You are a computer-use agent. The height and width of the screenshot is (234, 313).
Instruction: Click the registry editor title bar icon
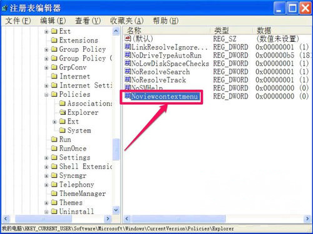click(5, 9)
